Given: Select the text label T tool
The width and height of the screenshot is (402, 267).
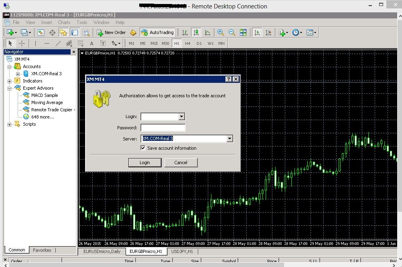Looking at the screenshot, I should tap(103, 44).
